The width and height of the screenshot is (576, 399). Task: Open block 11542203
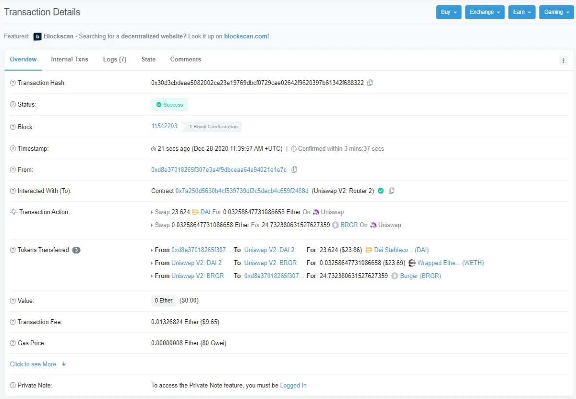[x=164, y=126]
